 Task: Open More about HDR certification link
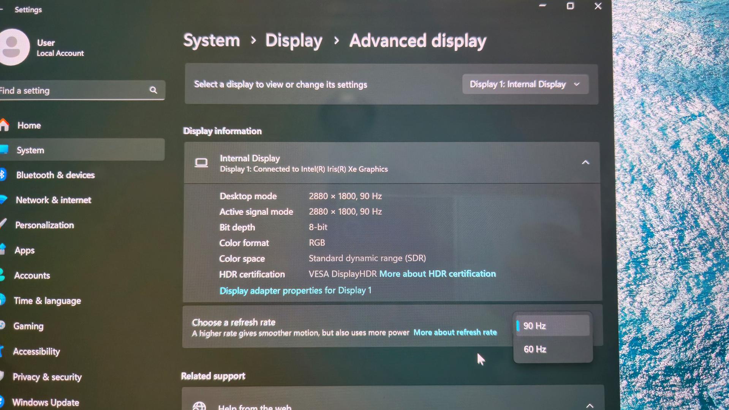437,274
